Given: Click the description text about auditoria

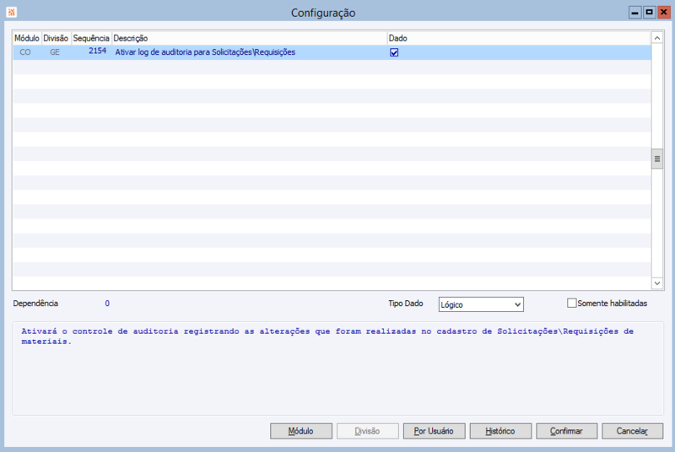Looking at the screenshot, I should (327, 336).
